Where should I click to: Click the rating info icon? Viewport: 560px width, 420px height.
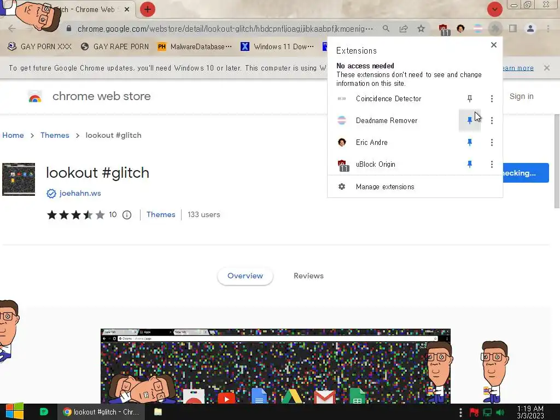click(127, 214)
